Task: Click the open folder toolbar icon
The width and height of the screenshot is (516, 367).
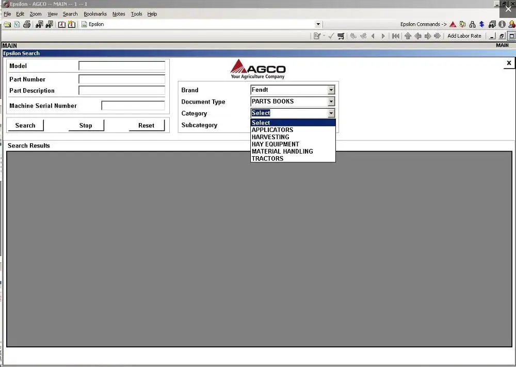Action: (x=7, y=24)
